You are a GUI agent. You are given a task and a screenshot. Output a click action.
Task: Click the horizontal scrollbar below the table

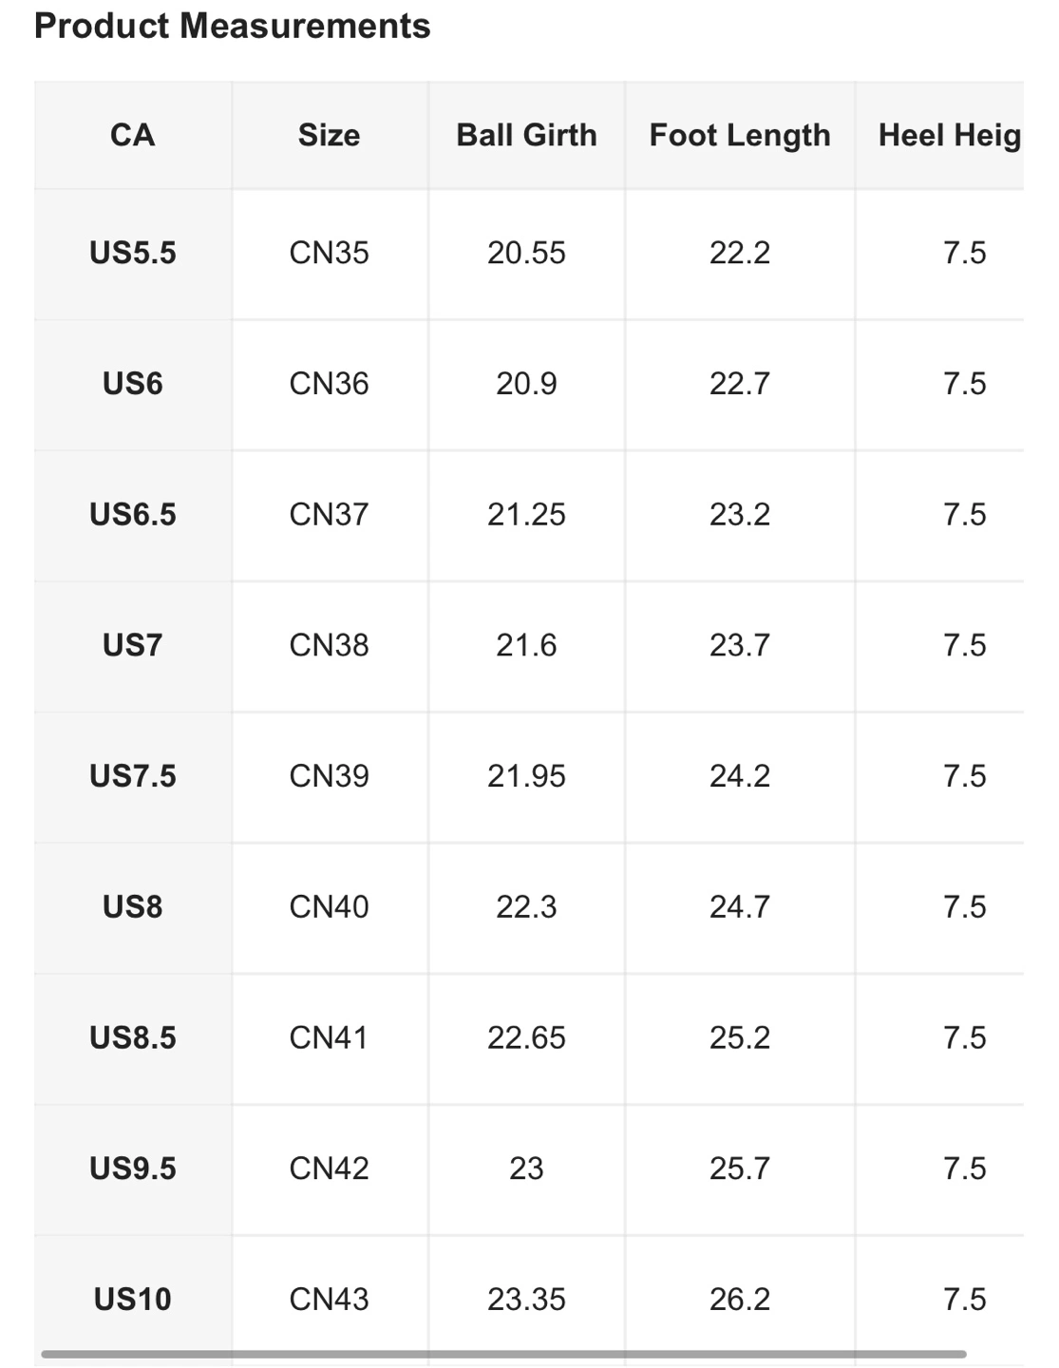[503, 1354]
